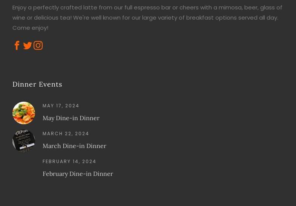Open the Twitter bird icon
The height and width of the screenshot is (206, 296).
(x=28, y=46)
